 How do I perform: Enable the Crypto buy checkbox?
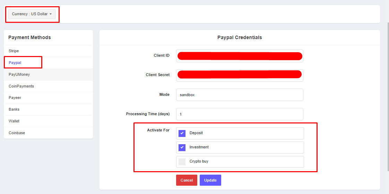[x=182, y=162]
